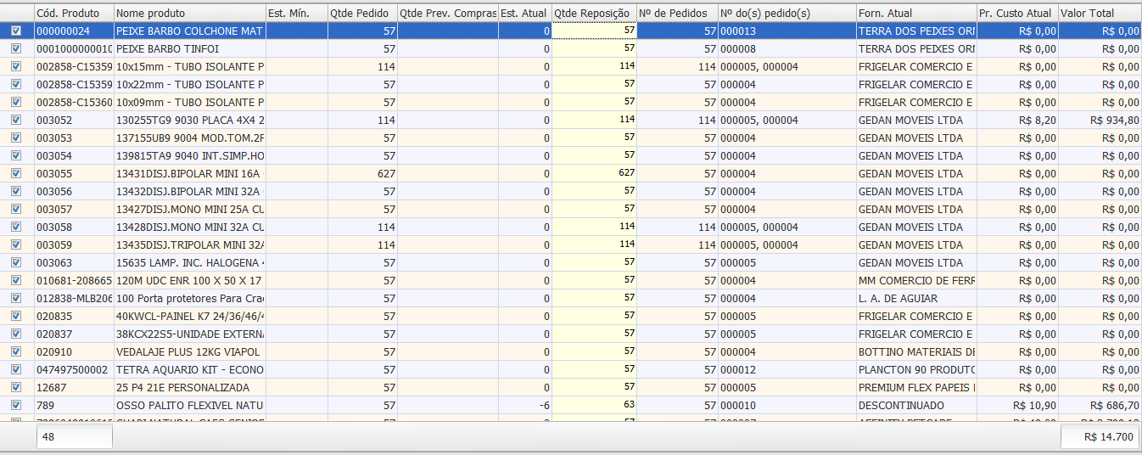
Task: Select the PEIXE BARBO TINFOI product row
Action: coord(189,48)
